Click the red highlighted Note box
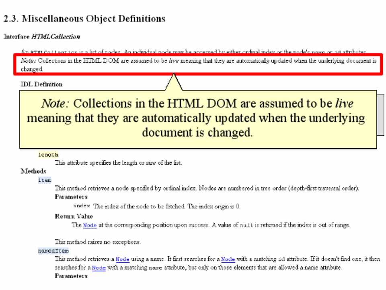The height and width of the screenshot is (290, 386). tap(198, 64)
